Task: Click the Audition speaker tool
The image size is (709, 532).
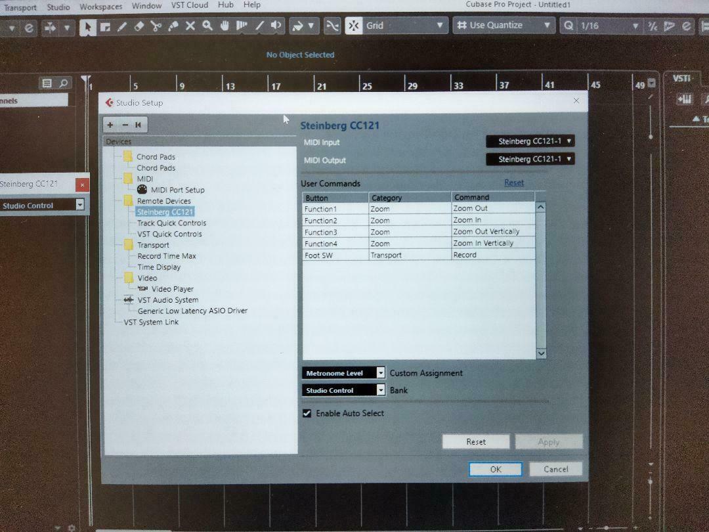Action: tap(275, 26)
